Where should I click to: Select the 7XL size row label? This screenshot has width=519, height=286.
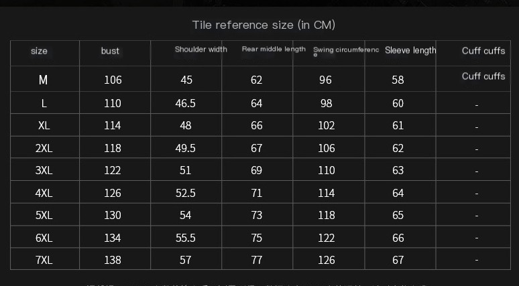[x=44, y=260]
